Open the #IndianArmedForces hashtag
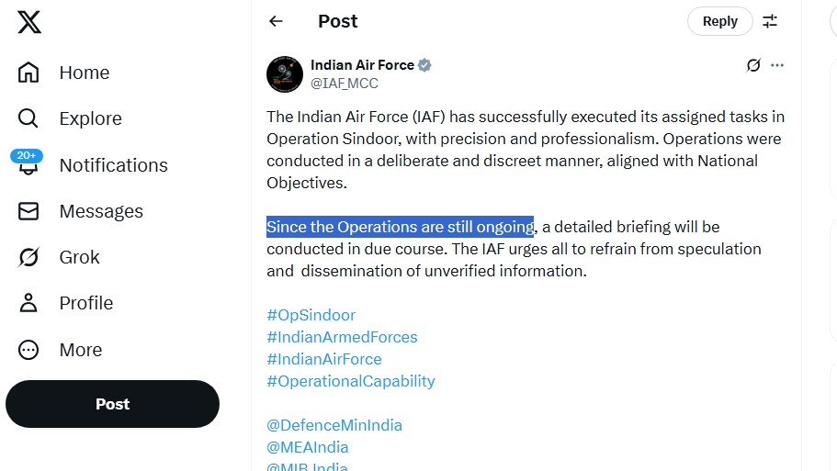This screenshot has width=837, height=471. 342,337
